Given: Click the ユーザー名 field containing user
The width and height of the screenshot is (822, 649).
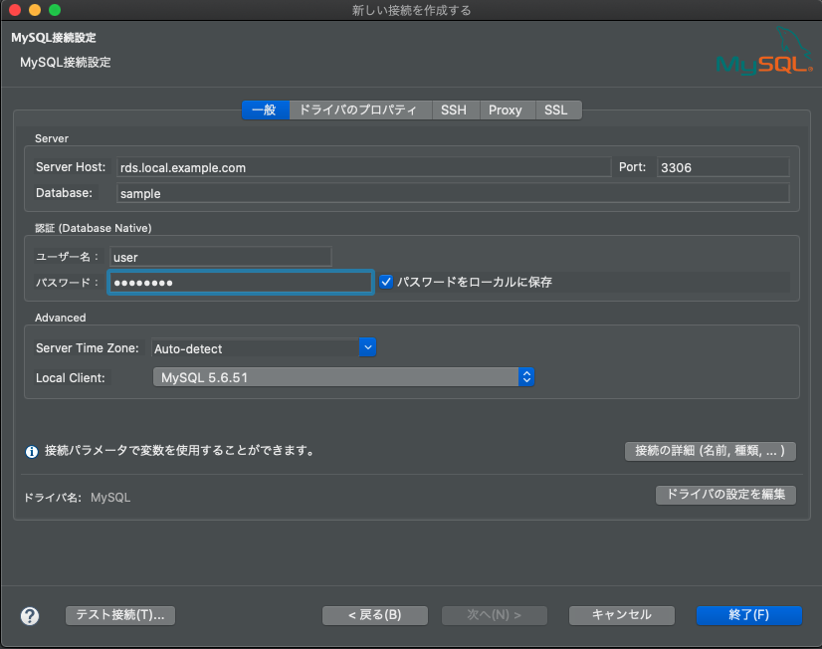Looking at the screenshot, I should click(221, 257).
